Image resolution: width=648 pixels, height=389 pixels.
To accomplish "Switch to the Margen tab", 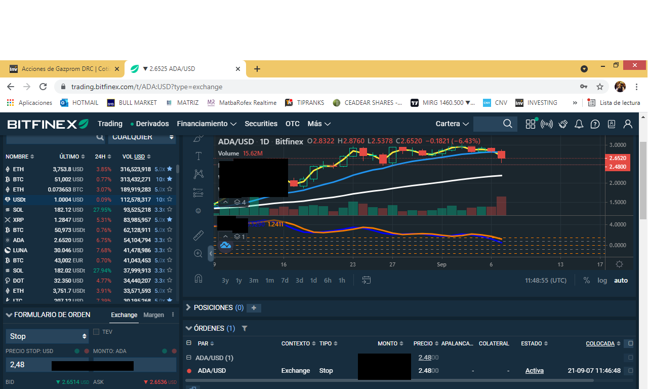I will [153, 315].
